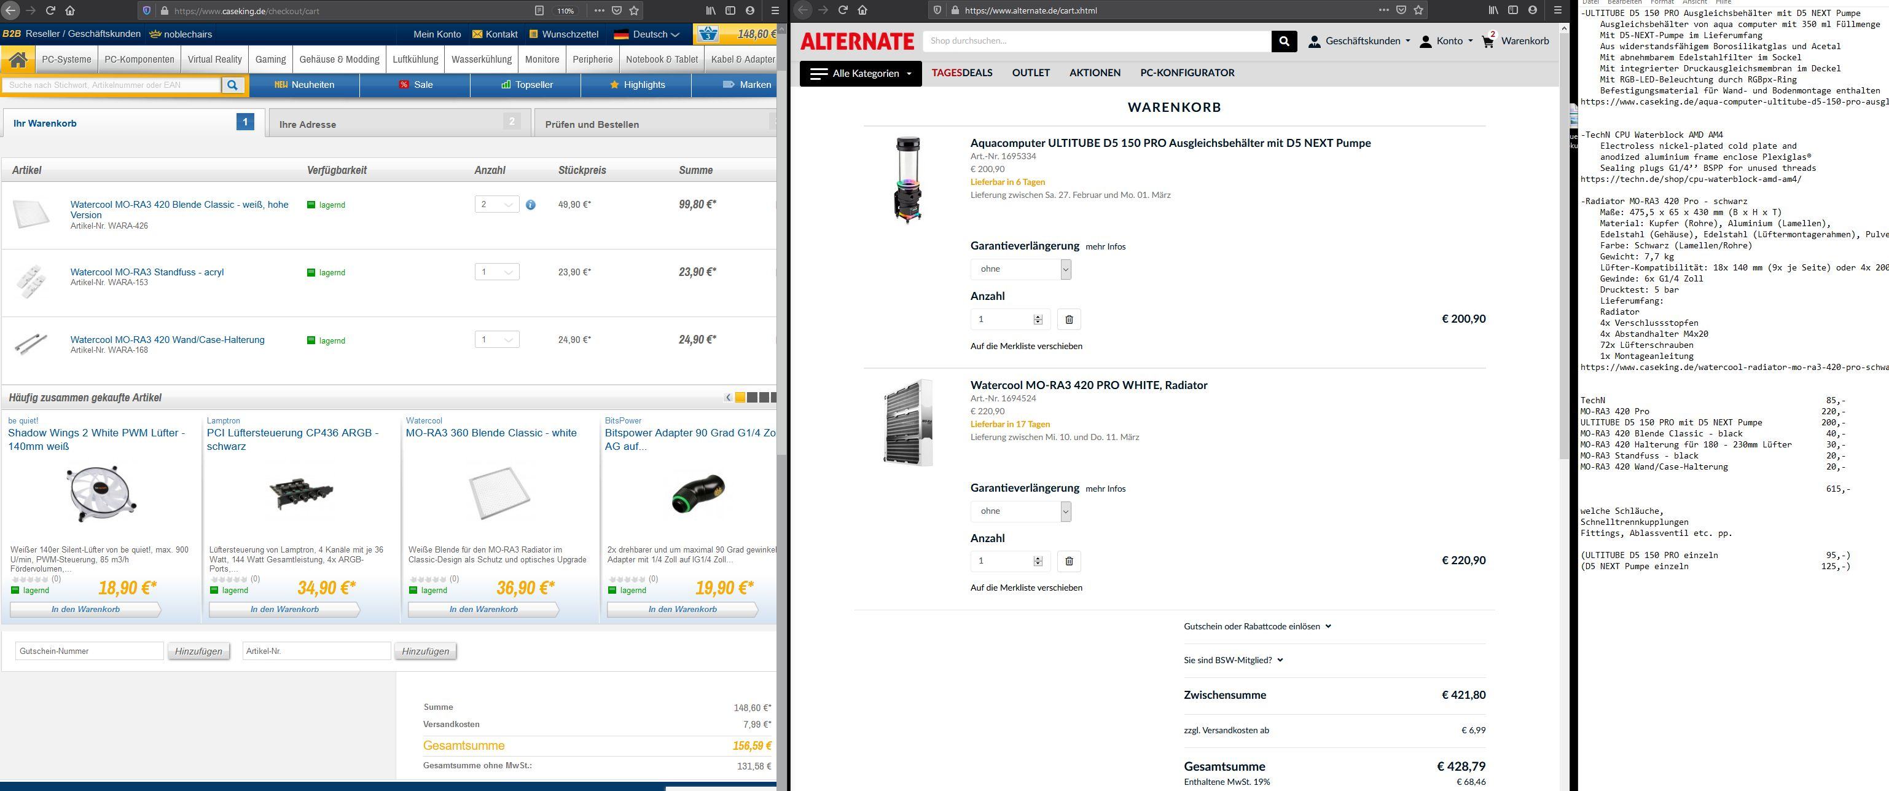Open Garantieverlängerung dropdown for ULTITUBE D5
This screenshot has height=791, width=1889.
tap(1020, 269)
